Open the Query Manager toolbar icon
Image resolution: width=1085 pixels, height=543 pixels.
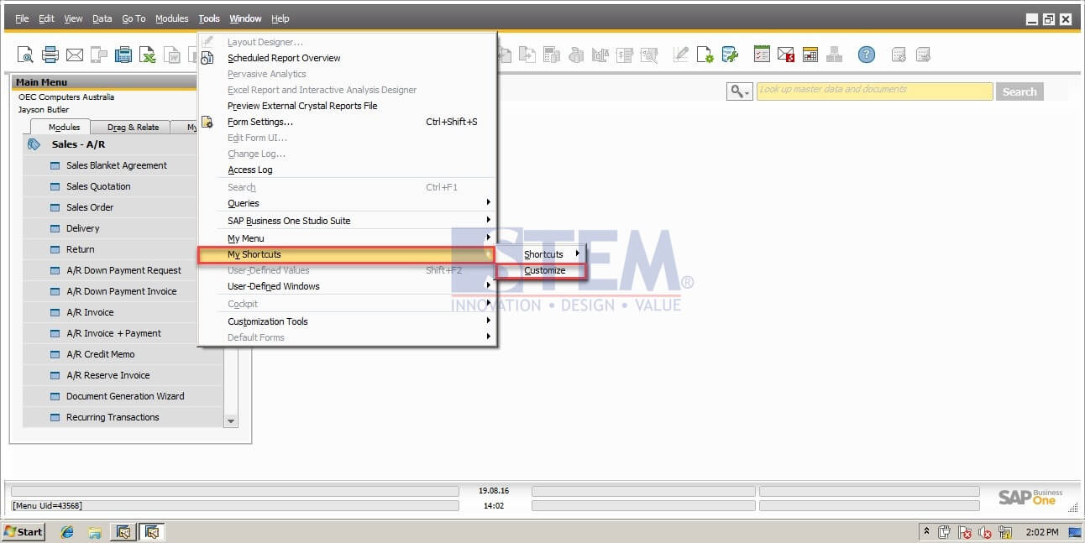click(x=730, y=55)
